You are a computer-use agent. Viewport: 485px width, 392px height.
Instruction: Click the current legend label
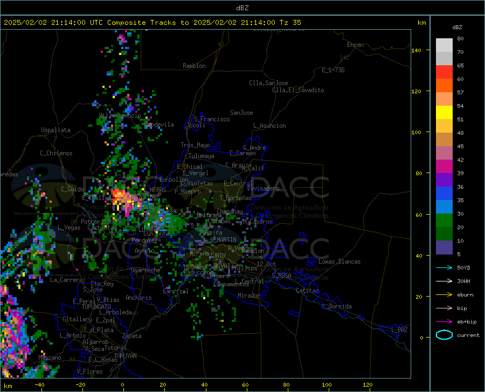[468, 335]
